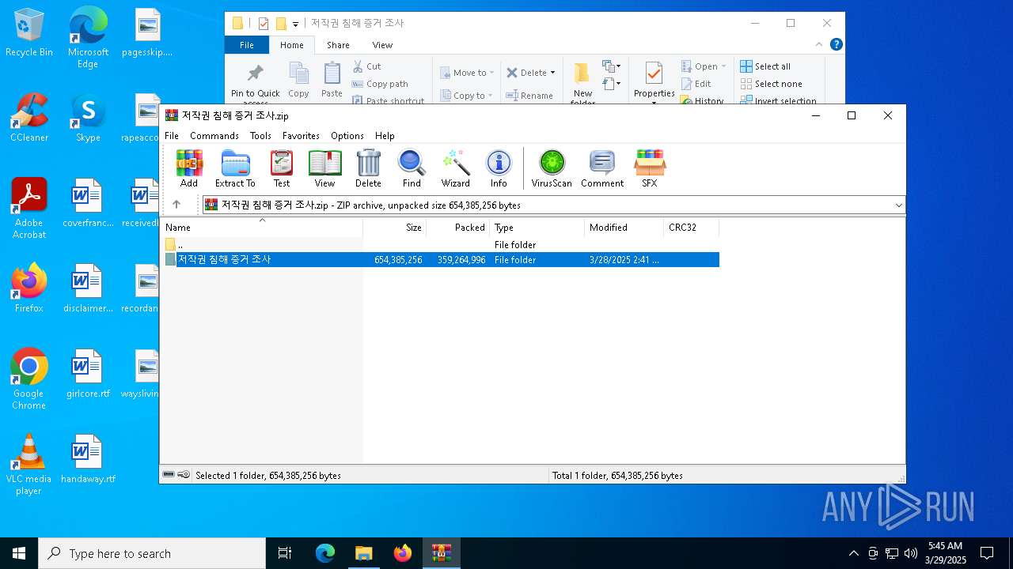
Task: Click the SFX toolbar icon
Action: [649, 168]
